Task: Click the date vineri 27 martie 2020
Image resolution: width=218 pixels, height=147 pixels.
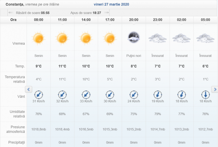Action: click(x=109, y=5)
